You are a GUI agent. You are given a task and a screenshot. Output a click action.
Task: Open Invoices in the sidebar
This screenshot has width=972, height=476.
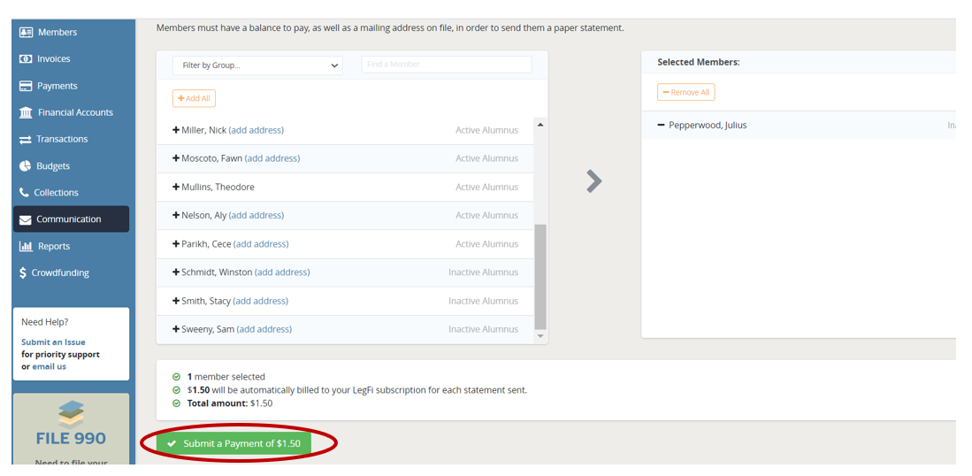pos(53,59)
